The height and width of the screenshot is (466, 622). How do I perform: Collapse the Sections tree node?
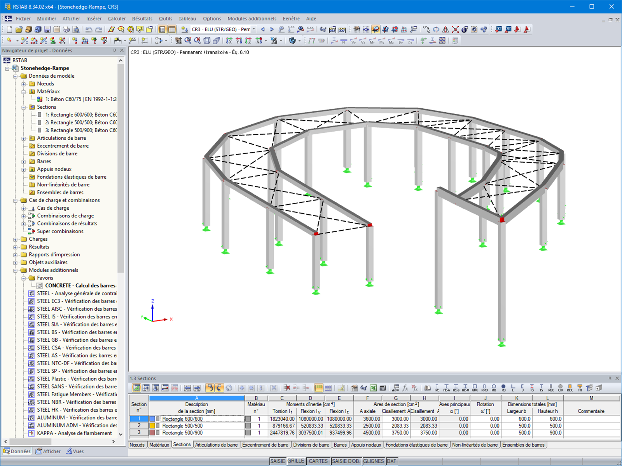(x=24, y=107)
